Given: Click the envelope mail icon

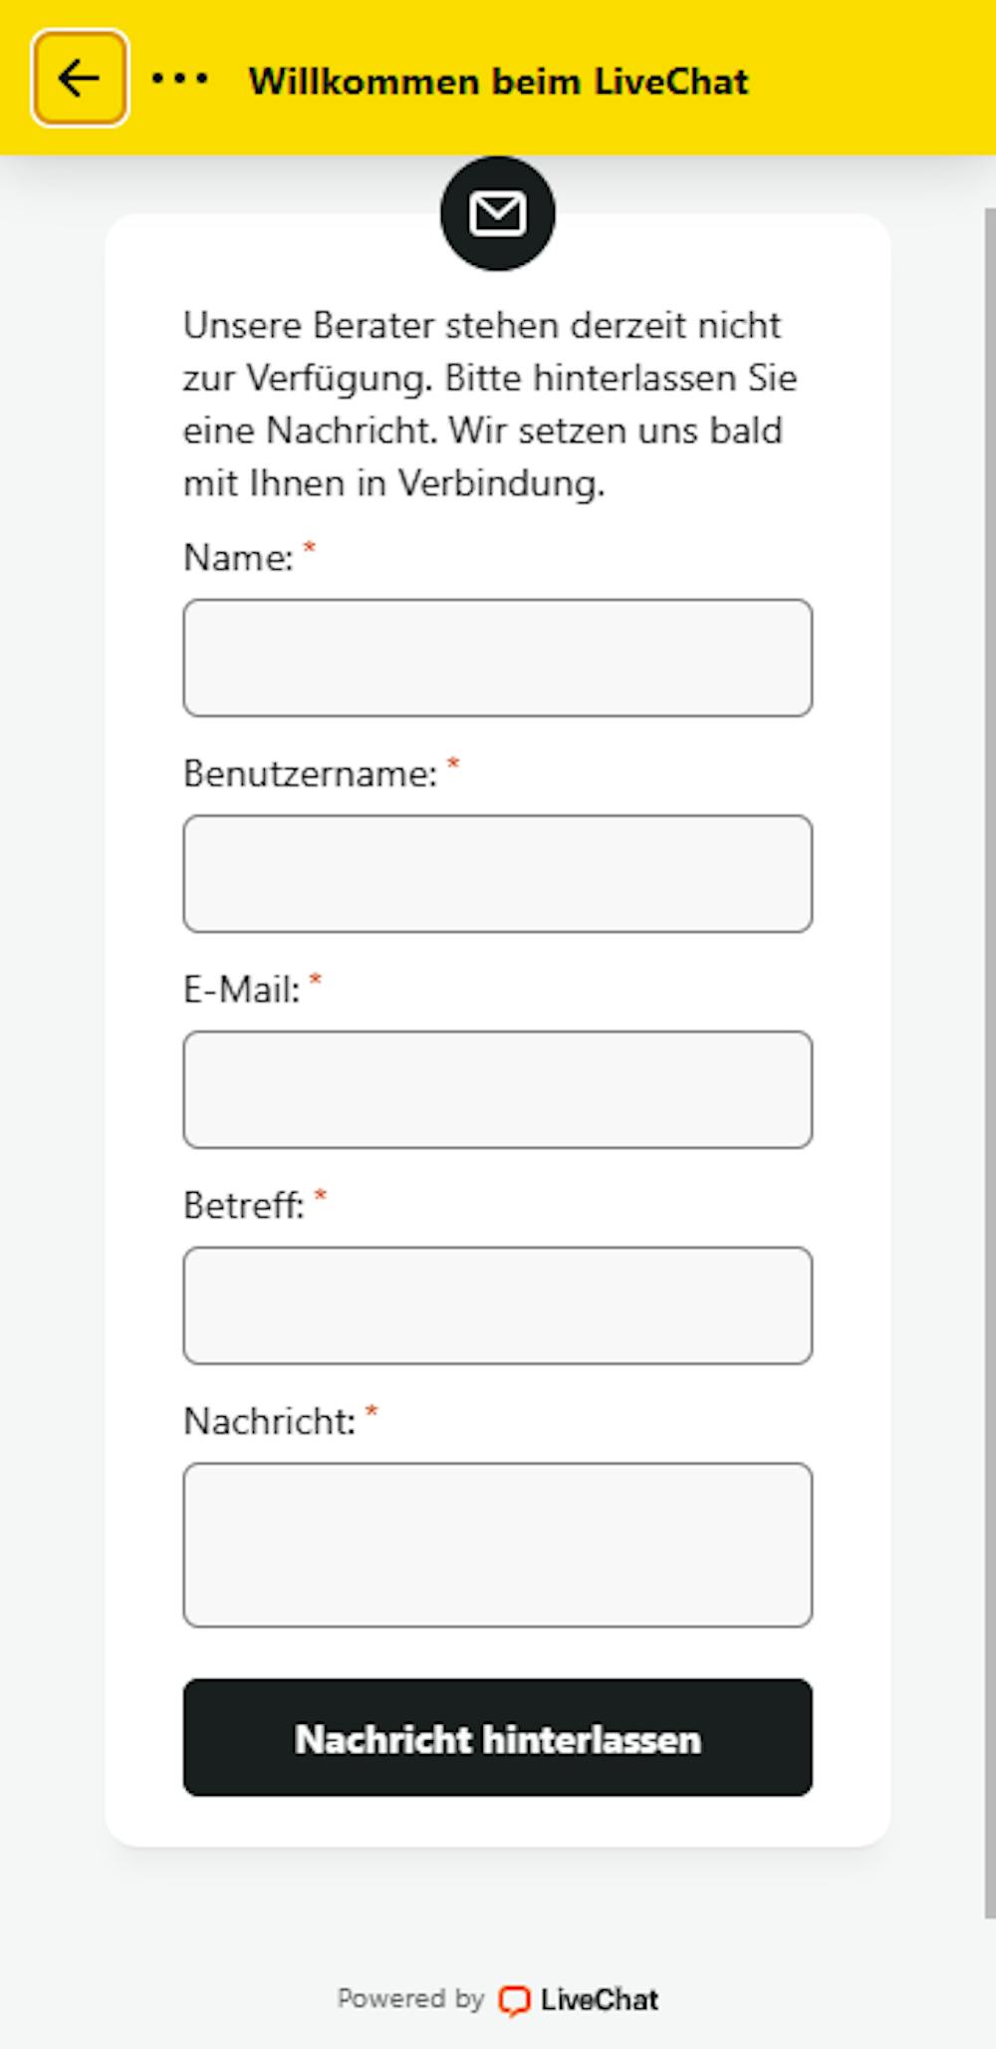Looking at the screenshot, I should tap(498, 213).
